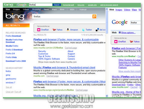Select the google only link
This screenshot has width=144, height=109.
coord(92,5)
